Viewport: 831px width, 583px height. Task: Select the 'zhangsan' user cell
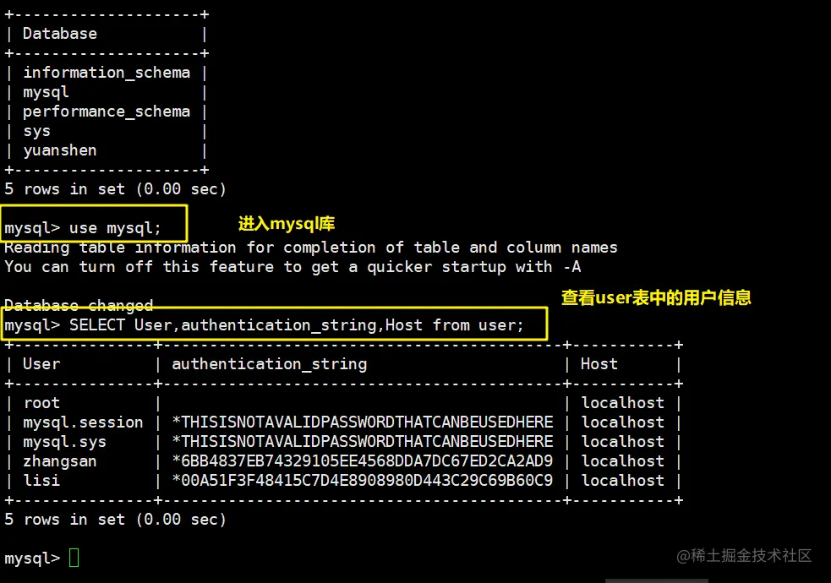[60, 461]
